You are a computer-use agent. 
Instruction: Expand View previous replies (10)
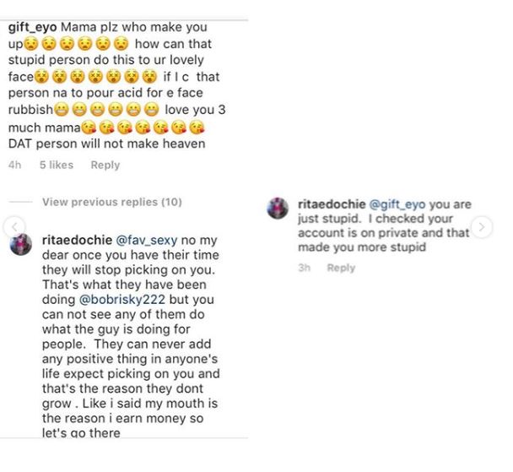111,202
